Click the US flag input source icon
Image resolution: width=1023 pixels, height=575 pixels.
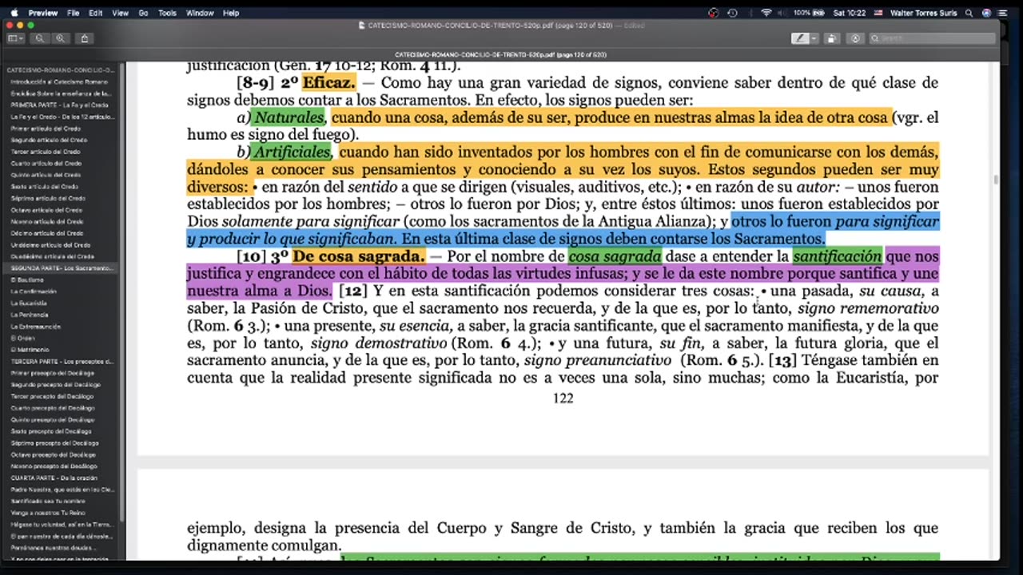pyautogui.click(x=878, y=13)
